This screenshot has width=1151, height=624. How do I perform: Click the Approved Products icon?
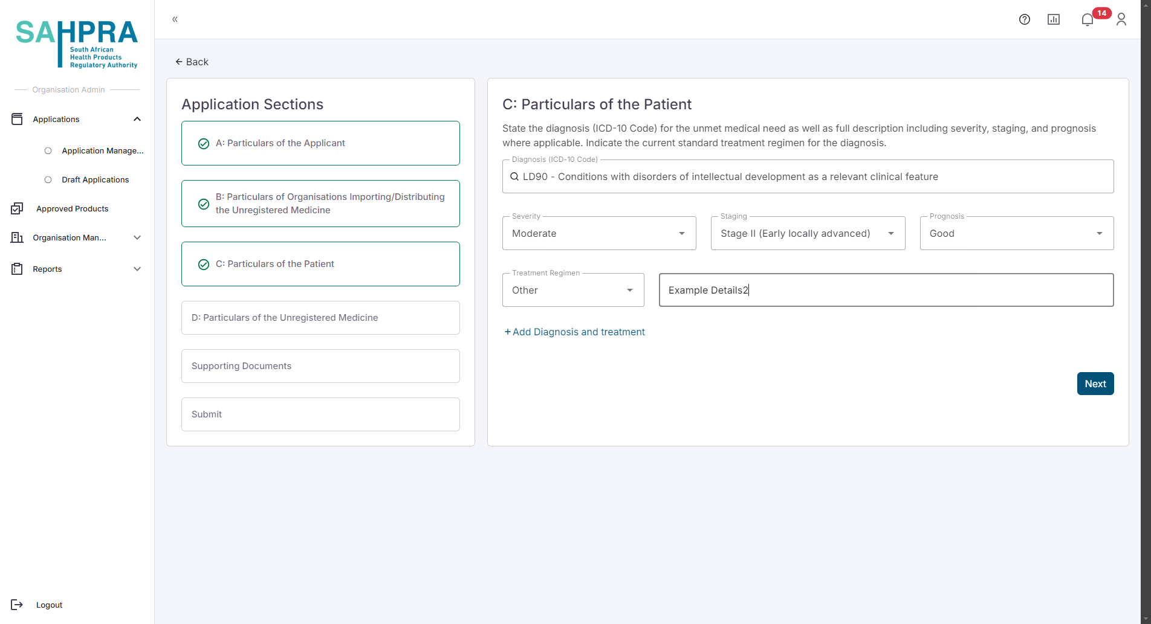[x=17, y=208]
